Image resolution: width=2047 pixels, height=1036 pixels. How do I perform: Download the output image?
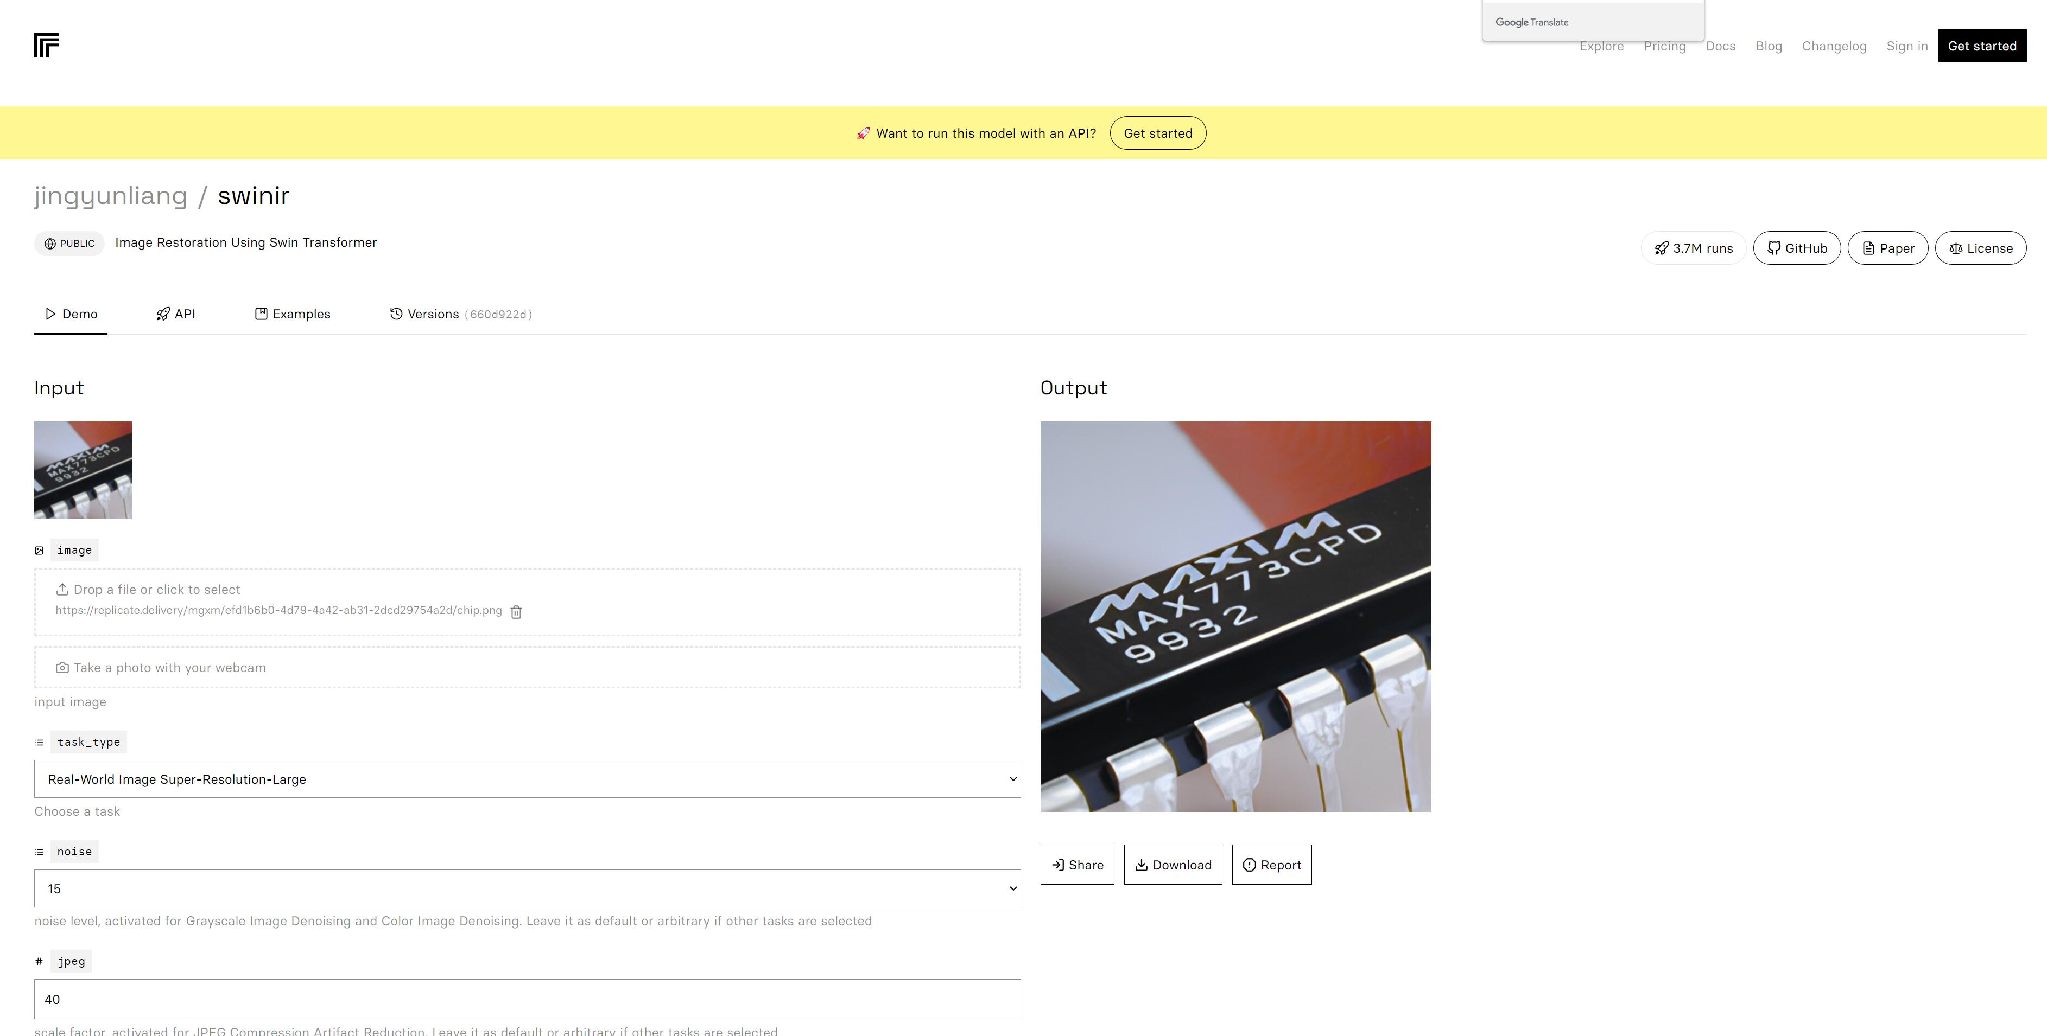[1172, 865]
